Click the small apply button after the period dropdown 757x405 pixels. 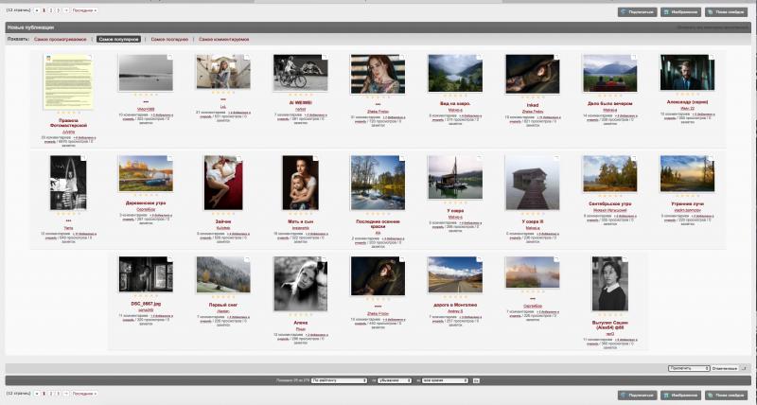coord(476,380)
